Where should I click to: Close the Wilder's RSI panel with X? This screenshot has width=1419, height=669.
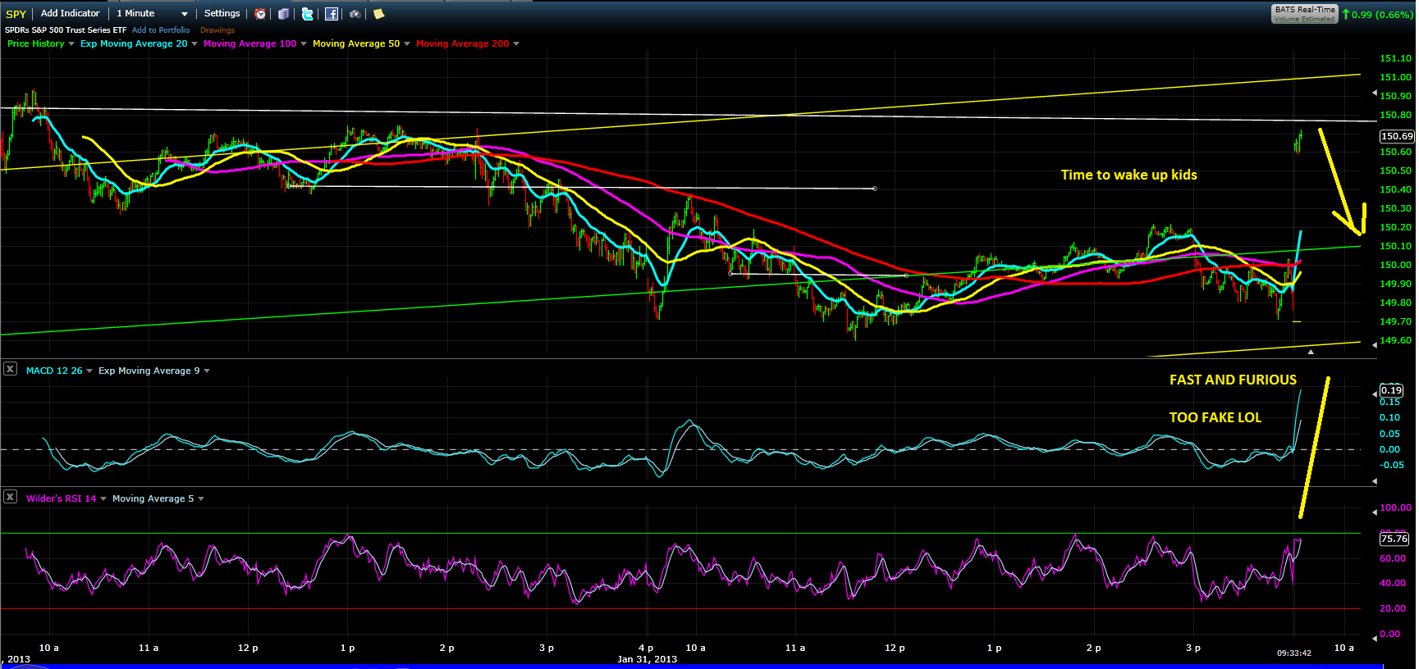[10, 497]
